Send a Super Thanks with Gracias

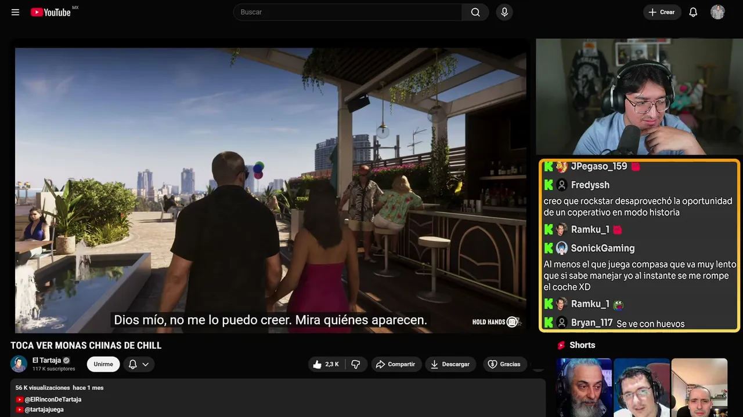(x=505, y=364)
